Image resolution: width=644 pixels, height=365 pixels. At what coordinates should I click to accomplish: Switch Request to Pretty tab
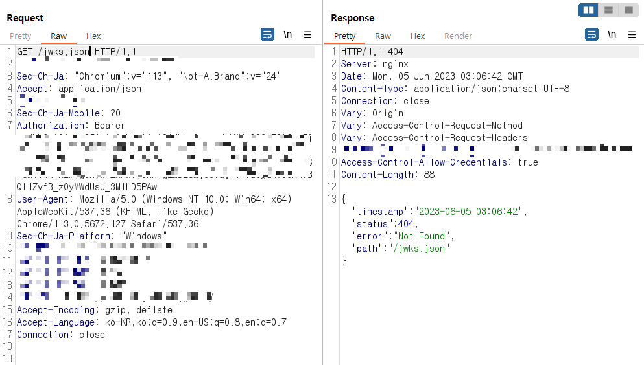pyautogui.click(x=21, y=36)
